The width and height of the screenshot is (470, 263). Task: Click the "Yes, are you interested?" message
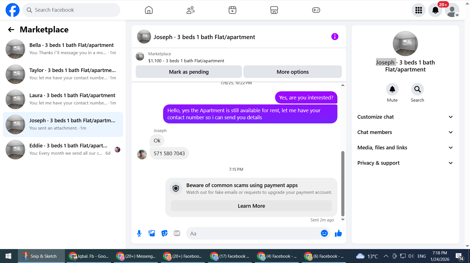pyautogui.click(x=306, y=98)
